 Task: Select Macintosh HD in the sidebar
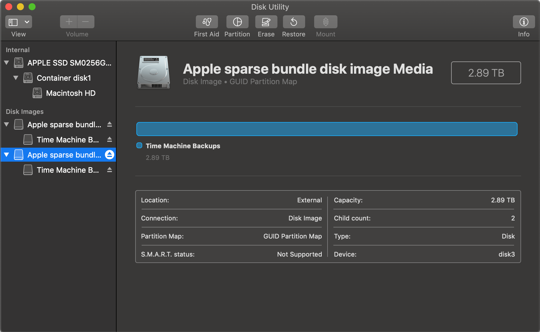71,93
